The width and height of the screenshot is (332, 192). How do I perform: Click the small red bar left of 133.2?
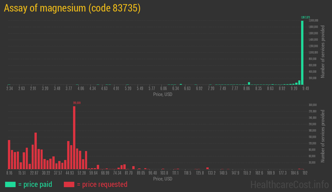pos(208,168)
